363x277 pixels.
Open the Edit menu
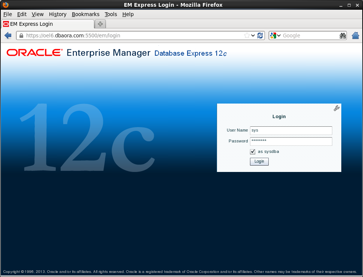pyautogui.click(x=22, y=14)
